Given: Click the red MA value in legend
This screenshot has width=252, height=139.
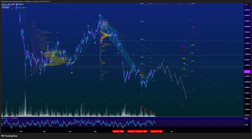Looking at the screenshot, I should [x=12, y=8].
